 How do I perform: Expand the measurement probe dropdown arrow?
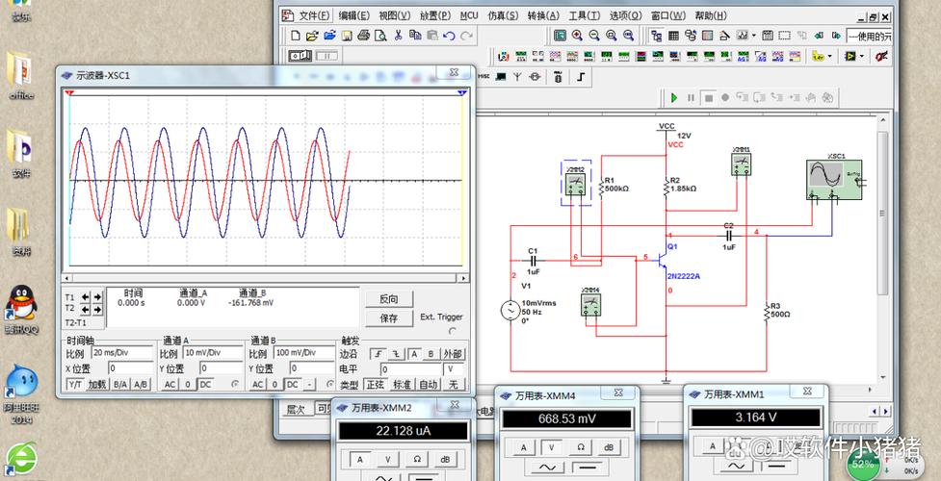click(830, 56)
